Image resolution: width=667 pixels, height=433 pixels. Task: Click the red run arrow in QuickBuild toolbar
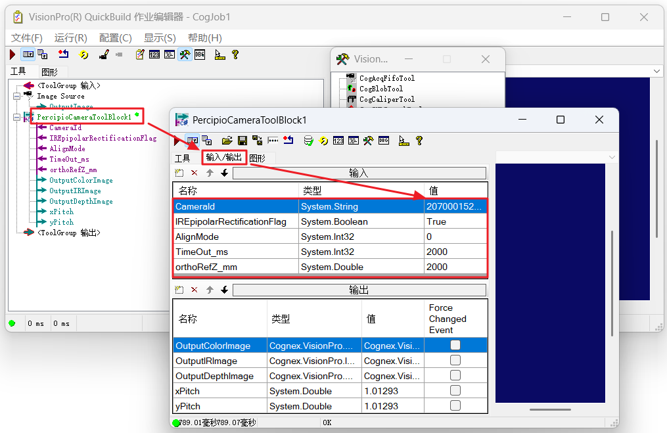click(12, 55)
